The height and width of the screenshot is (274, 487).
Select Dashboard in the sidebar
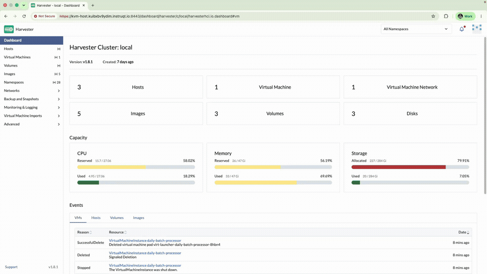(x=31, y=40)
